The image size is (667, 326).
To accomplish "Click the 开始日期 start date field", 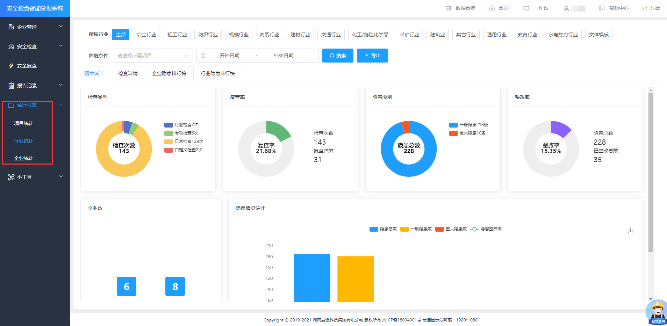I will tap(229, 56).
